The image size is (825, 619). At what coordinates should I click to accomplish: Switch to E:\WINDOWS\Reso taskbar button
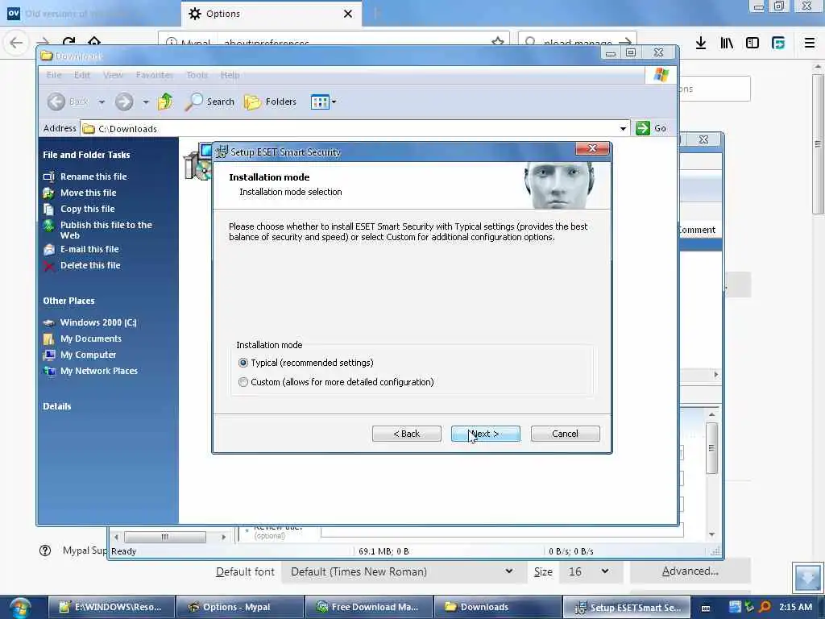pyautogui.click(x=111, y=607)
